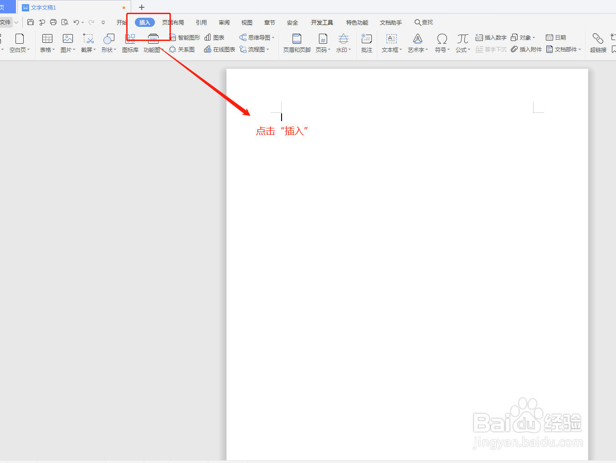
Task: Expand the Flowchart (流程图) dropdown
Action: [x=268, y=50]
